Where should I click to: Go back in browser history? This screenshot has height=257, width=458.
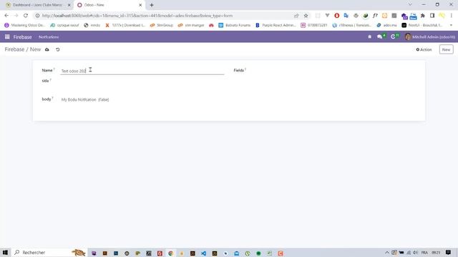pos(6,16)
